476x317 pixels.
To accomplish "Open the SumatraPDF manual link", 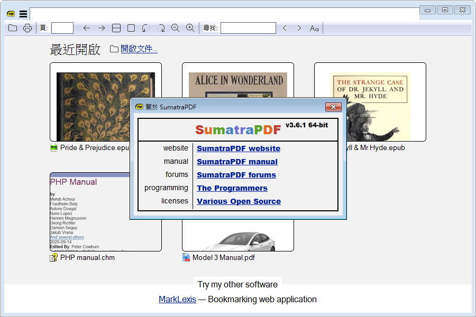I will [236, 161].
